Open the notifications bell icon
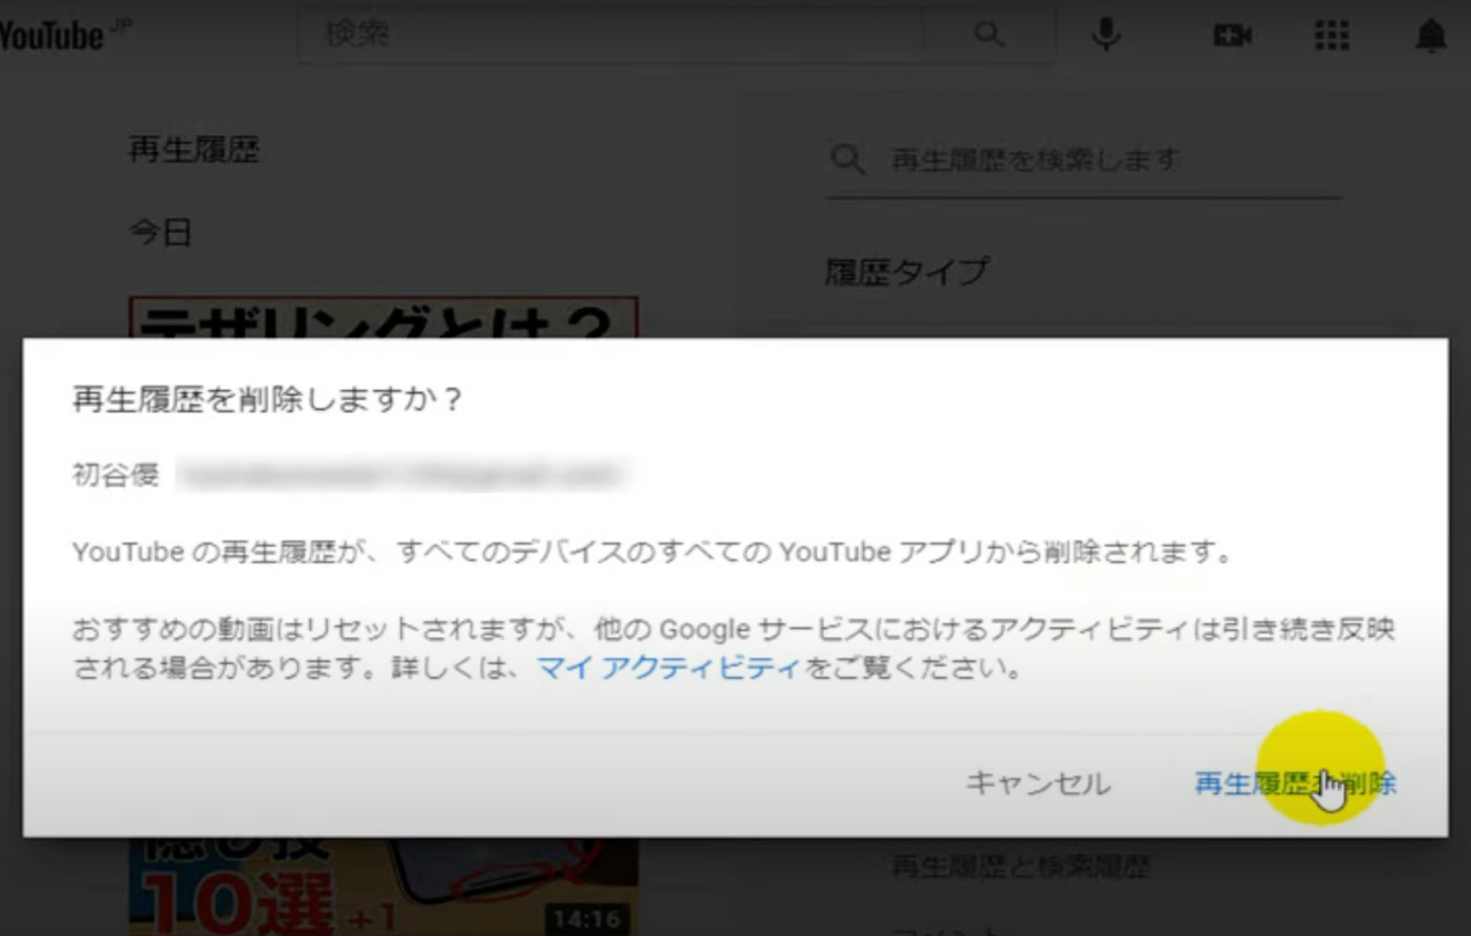The height and width of the screenshot is (936, 1471). [x=1431, y=36]
